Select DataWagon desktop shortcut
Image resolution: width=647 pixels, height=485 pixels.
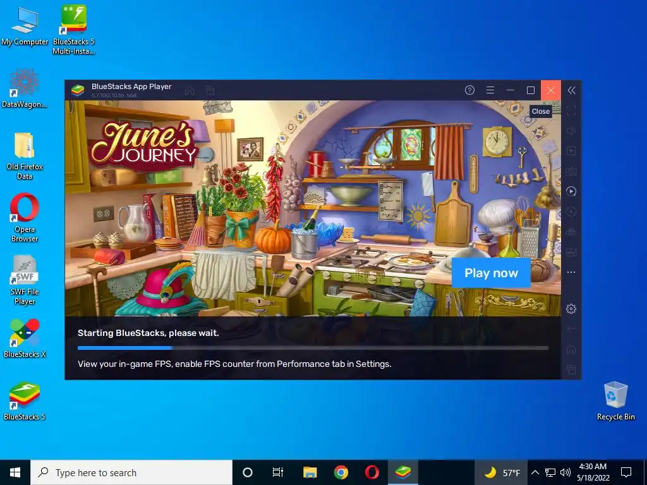pos(25,88)
